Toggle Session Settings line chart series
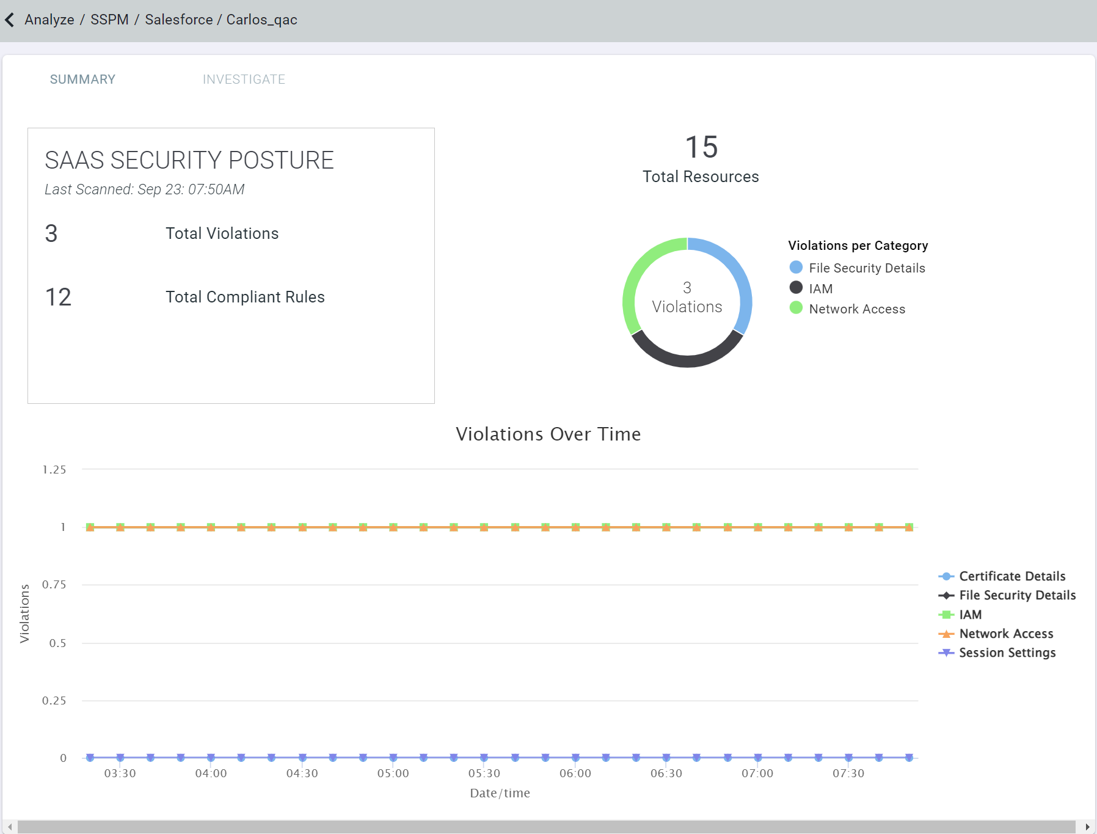Screen dimensions: 1097x834 pos(1007,653)
